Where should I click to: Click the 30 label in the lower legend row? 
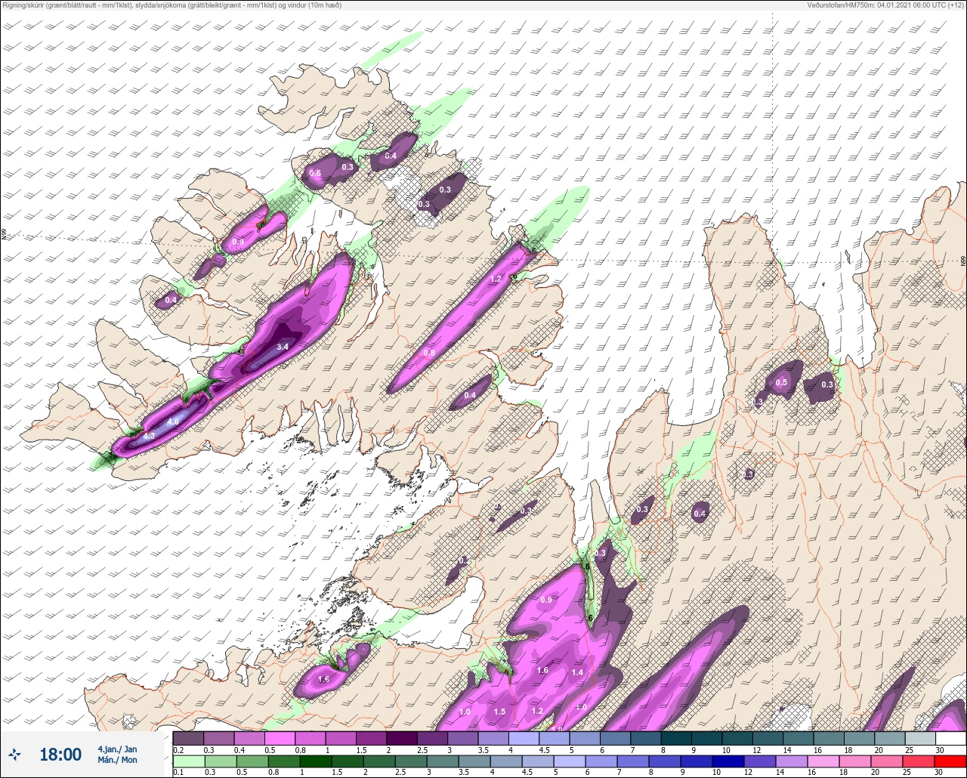tap(939, 773)
